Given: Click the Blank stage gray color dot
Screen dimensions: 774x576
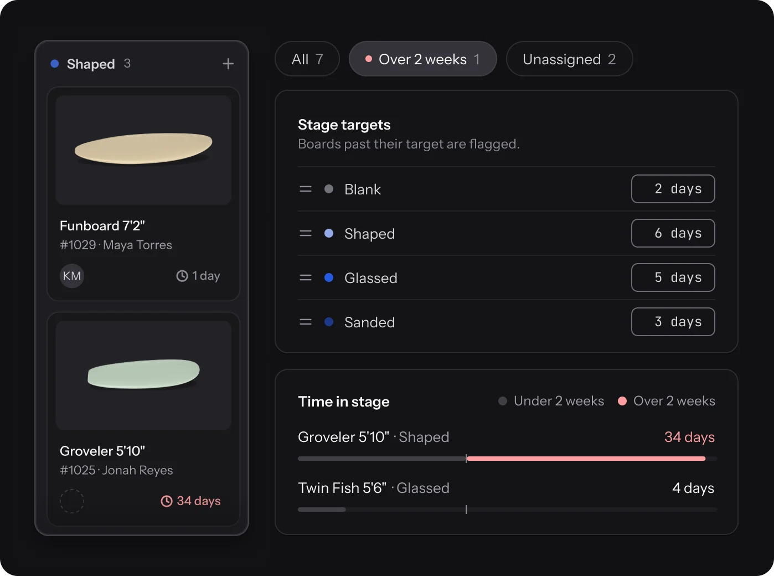Looking at the screenshot, I should pyautogui.click(x=329, y=189).
